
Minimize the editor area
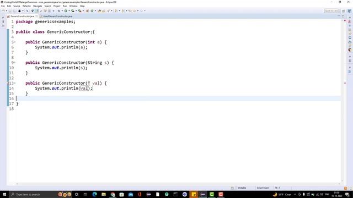point(339,16)
